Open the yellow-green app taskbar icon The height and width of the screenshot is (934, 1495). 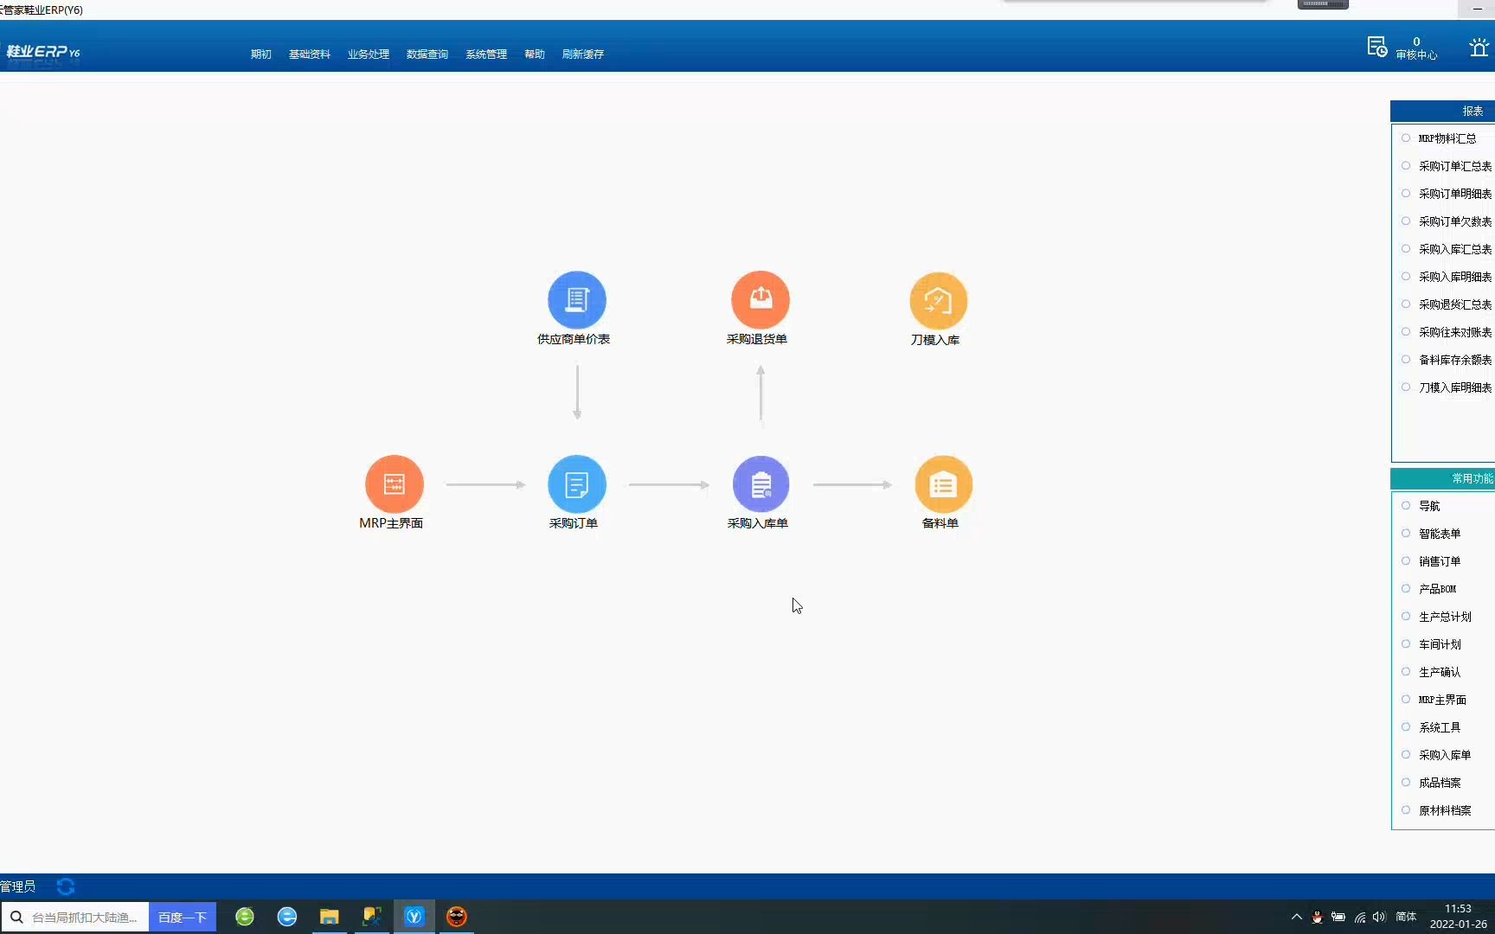pos(372,917)
